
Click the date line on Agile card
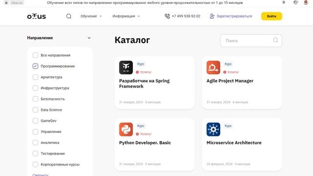coord(227,102)
